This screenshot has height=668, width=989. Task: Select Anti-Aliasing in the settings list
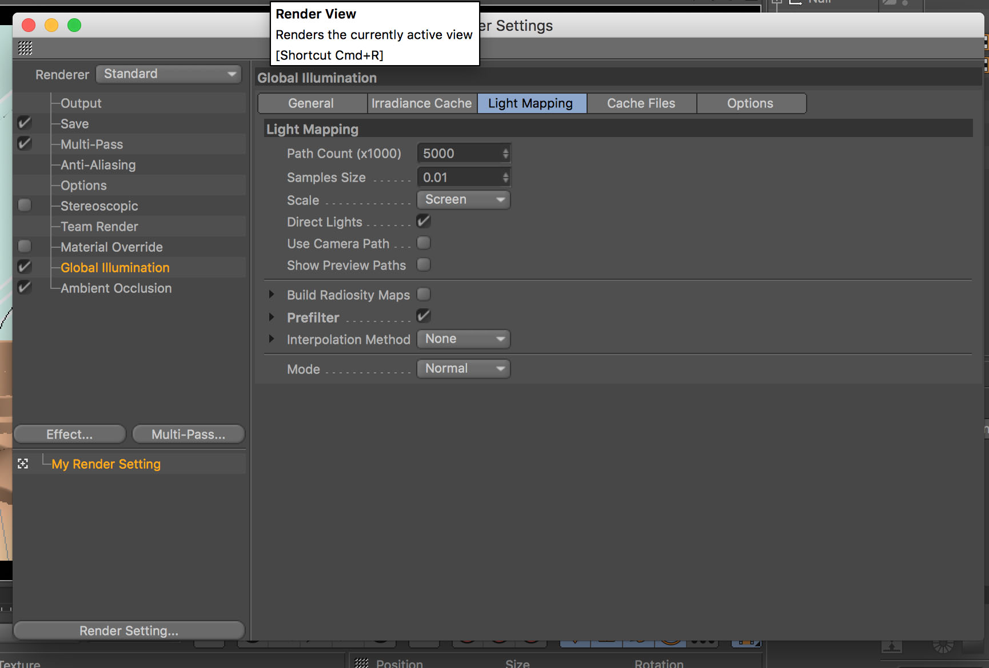point(98,165)
